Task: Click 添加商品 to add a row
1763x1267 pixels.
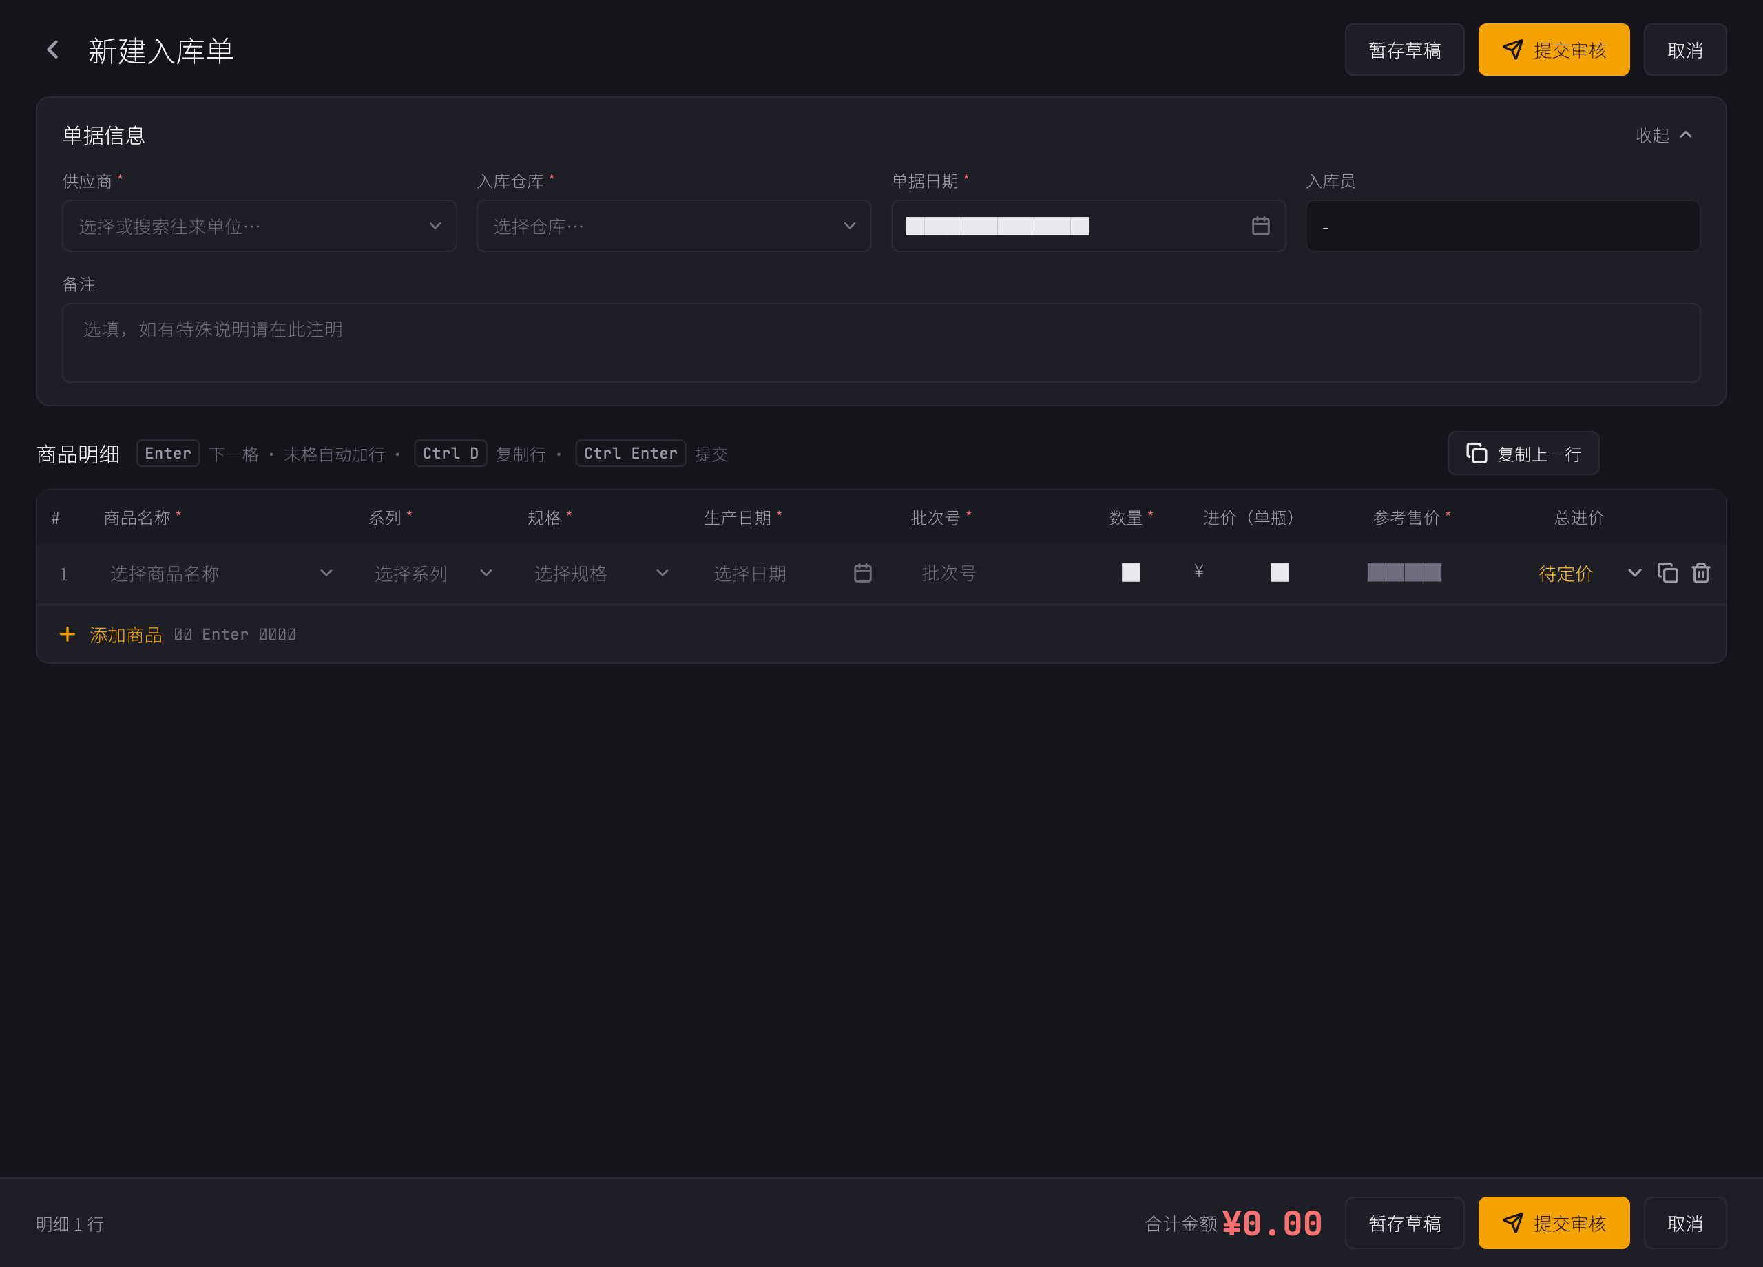Action: coord(126,635)
